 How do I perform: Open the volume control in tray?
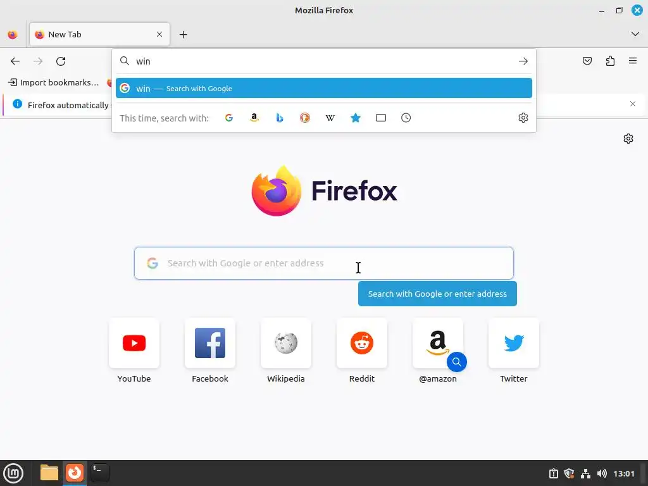pos(602,473)
